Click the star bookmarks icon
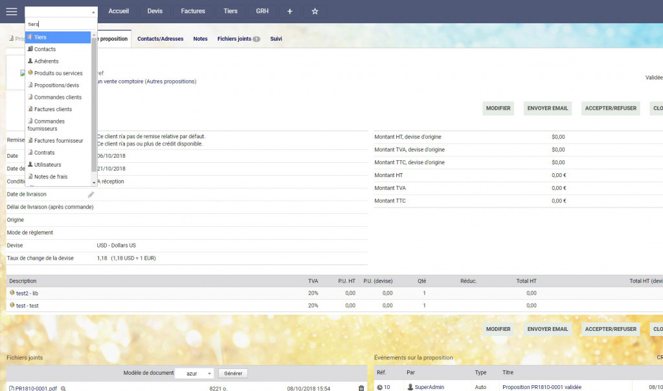Viewport: 663px width, 391px height. (x=315, y=11)
